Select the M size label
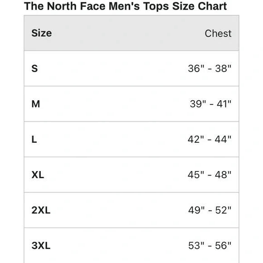Screen dimensions: 263x263 [x=36, y=104]
